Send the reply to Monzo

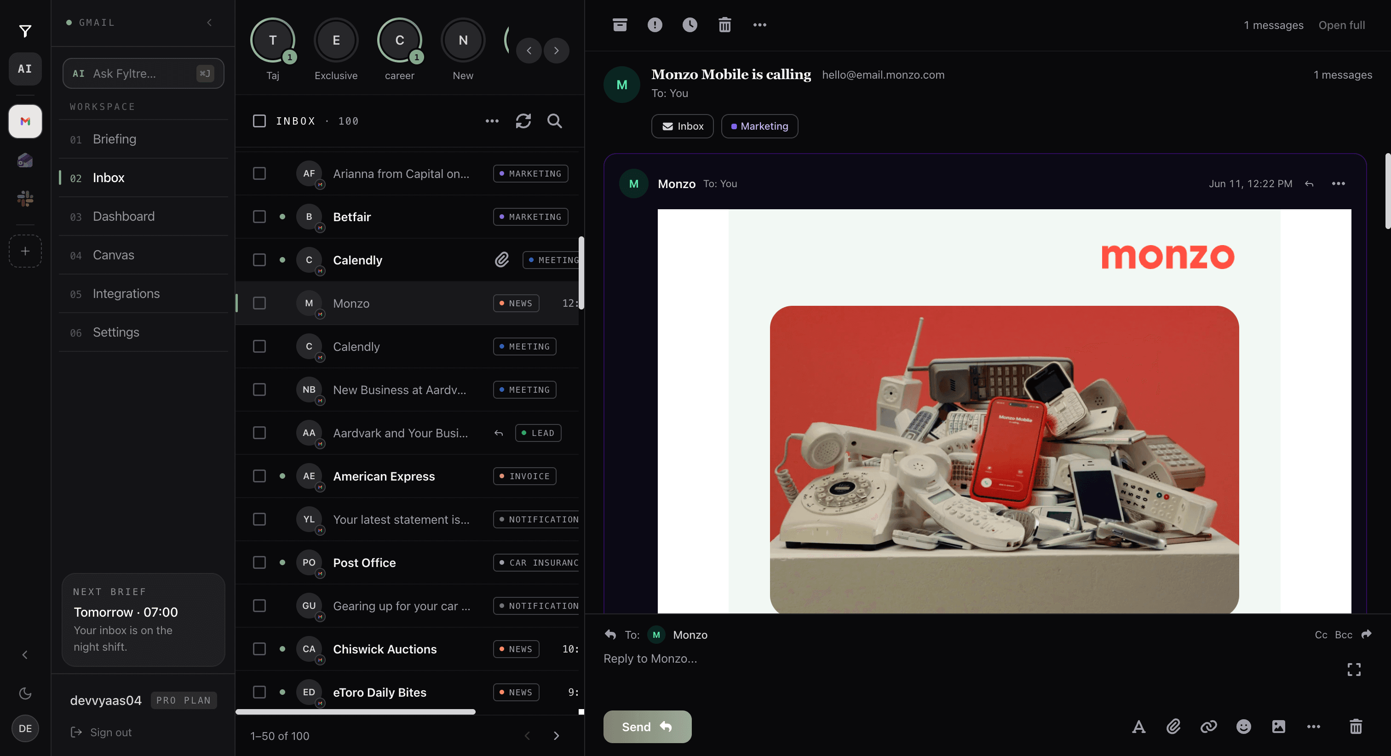[647, 727]
